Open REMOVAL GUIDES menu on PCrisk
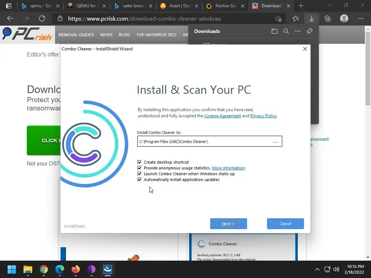 tap(76, 35)
